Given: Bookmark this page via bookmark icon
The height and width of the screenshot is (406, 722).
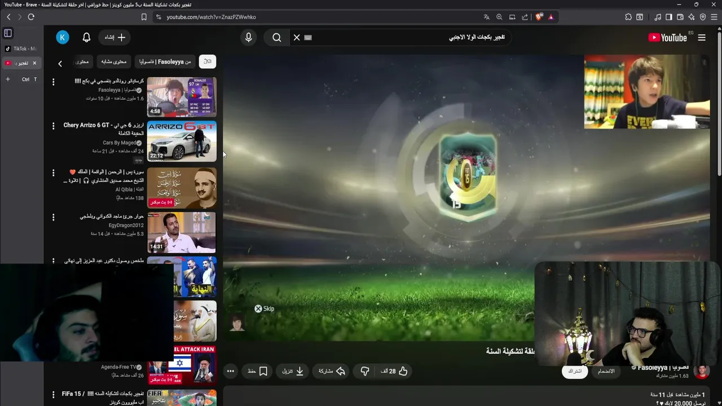Looking at the screenshot, I should click(144, 17).
